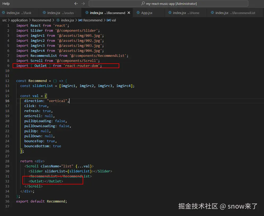Click line number 16
This screenshot has height=216, width=264.
pyautogui.click(x=7, y=101)
